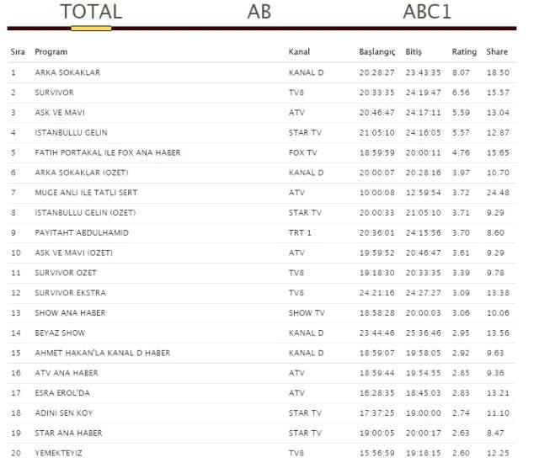
Task: Select ASK VE MAVI (OZET) program
Action: (x=73, y=253)
